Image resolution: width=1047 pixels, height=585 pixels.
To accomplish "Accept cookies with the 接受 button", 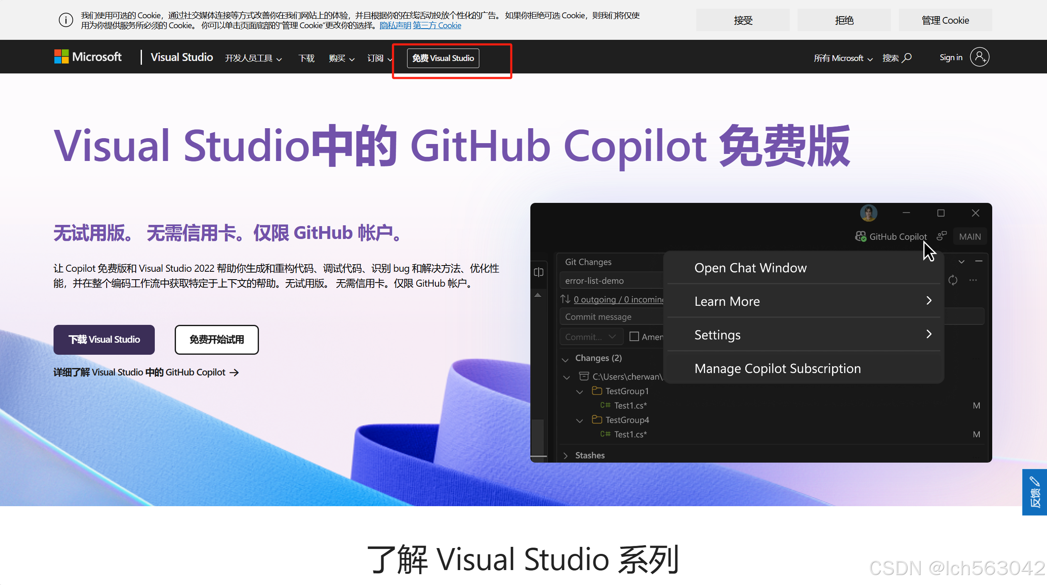I will coord(742,20).
